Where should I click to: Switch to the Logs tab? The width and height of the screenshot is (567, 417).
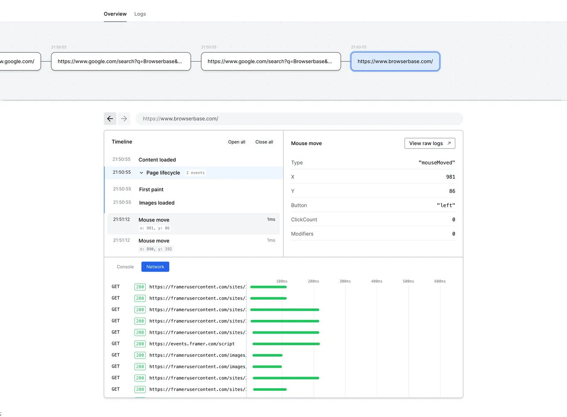(x=140, y=14)
